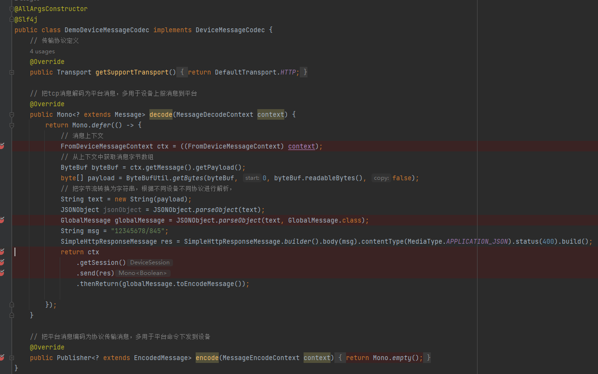Viewport: 598px width, 374px height.
Task: Click Mono<Boolean> inlay type hint
Action: (143, 273)
